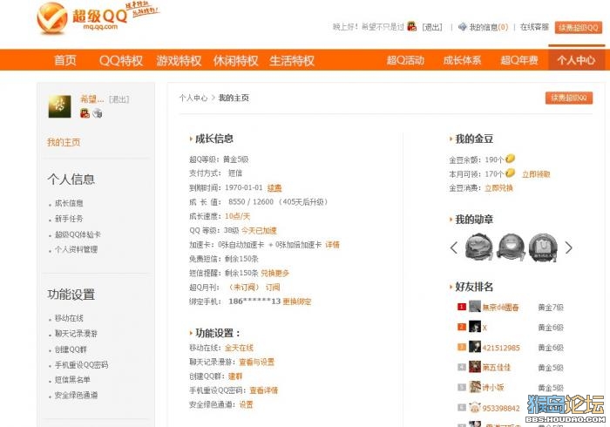Open the 生活特权 nav tab
610x427 pixels.
tap(292, 60)
